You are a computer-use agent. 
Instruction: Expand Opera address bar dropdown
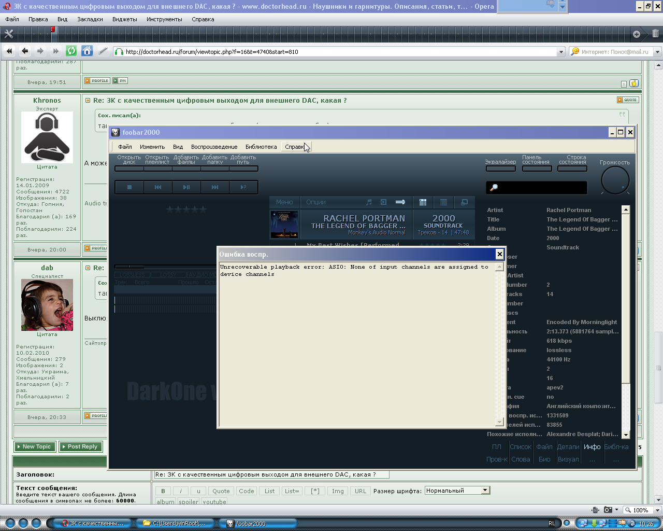click(x=560, y=52)
